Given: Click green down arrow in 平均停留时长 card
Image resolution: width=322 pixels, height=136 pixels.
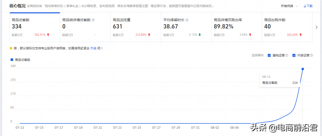Looking at the screenshot, I should (x=200, y=35).
